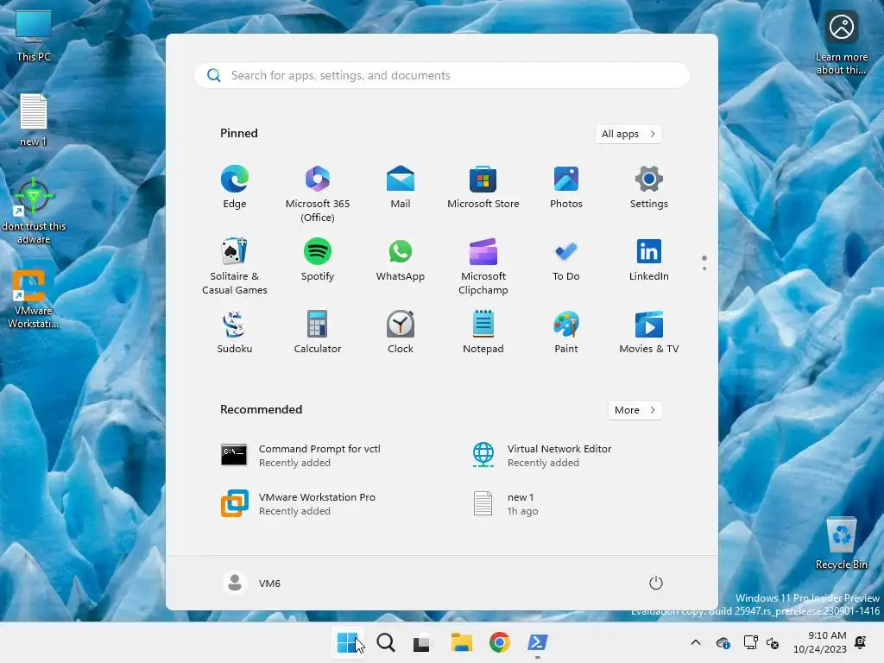Select This PC desktop icon

[34, 35]
